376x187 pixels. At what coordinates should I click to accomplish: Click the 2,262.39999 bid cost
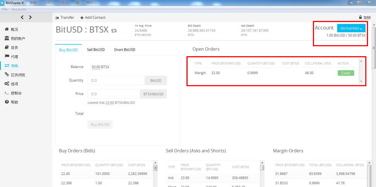click(x=137, y=174)
